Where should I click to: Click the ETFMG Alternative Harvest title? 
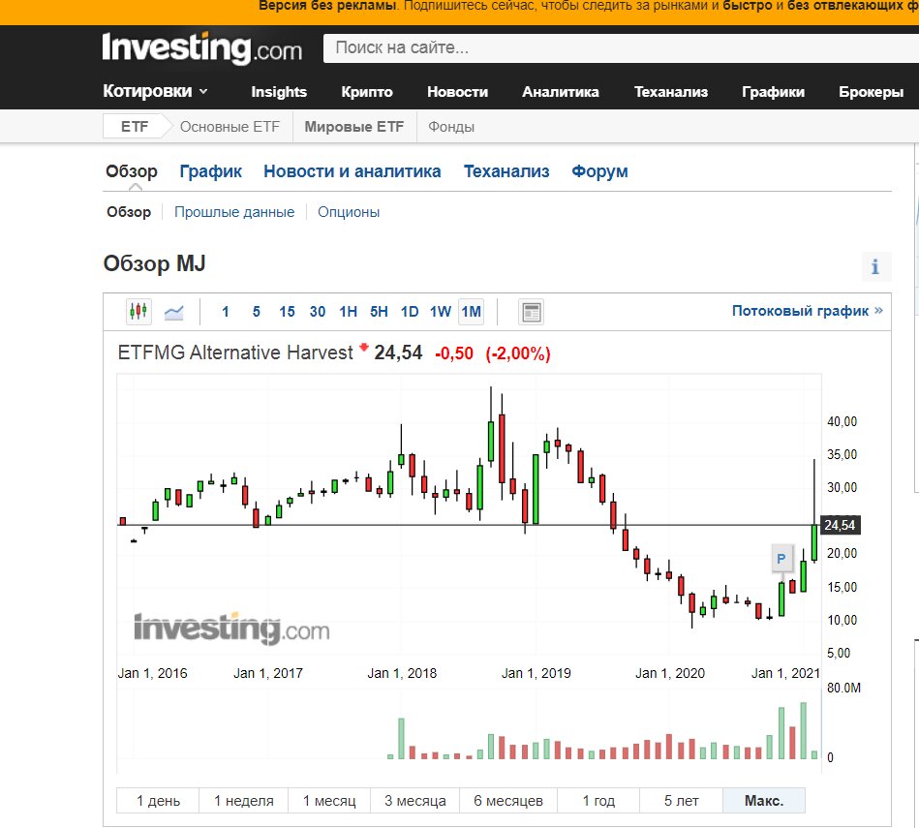(235, 353)
